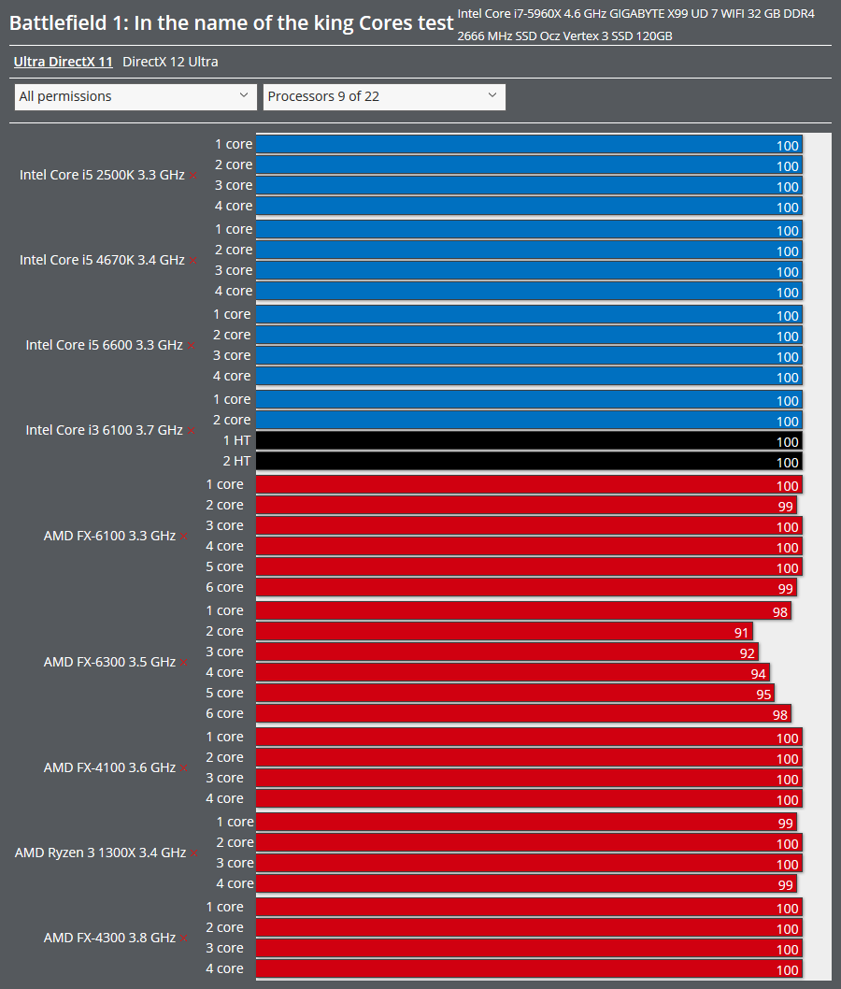
Task: Remove Intel Core i5 6600 via red X
Action: (x=191, y=346)
